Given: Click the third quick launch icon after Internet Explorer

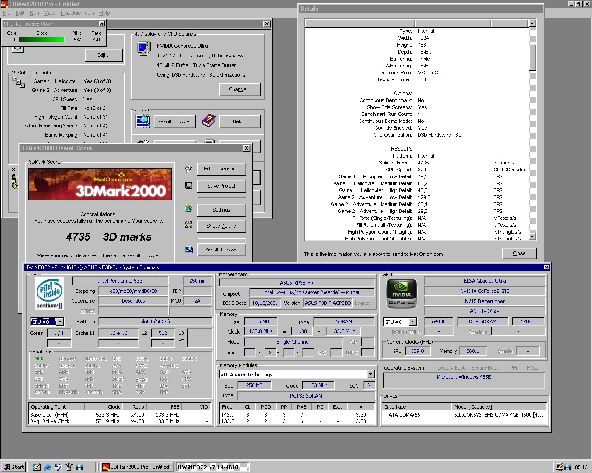Looking at the screenshot, I should click(x=58, y=467).
